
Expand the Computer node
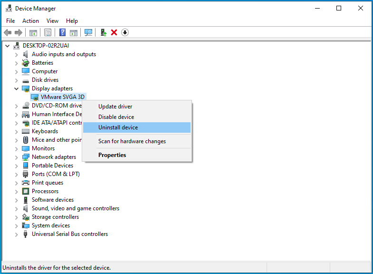17,72
